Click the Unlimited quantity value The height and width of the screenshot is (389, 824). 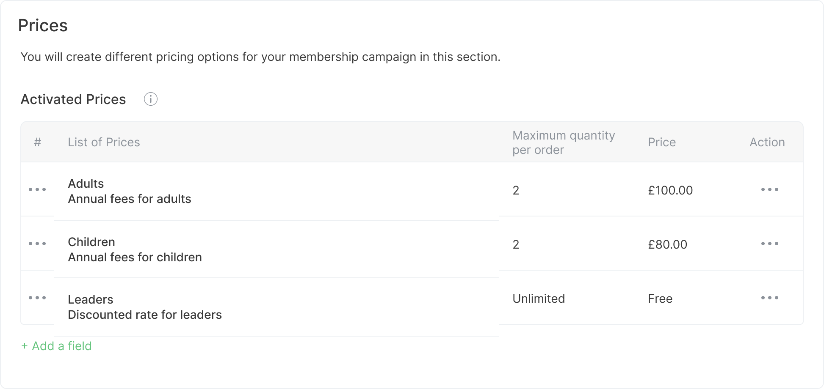pos(539,299)
